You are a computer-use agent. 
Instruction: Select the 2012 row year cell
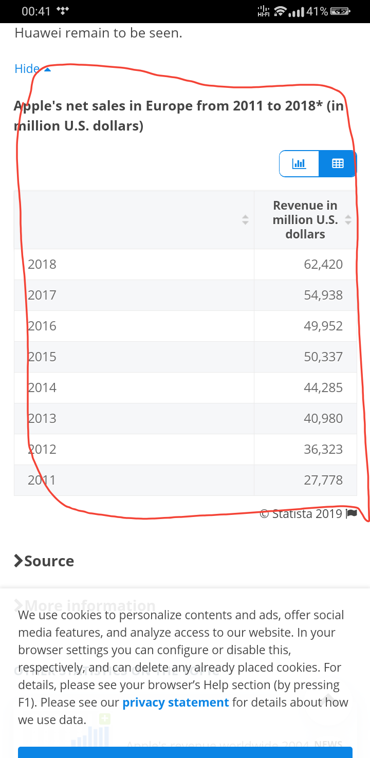pyautogui.click(x=134, y=450)
